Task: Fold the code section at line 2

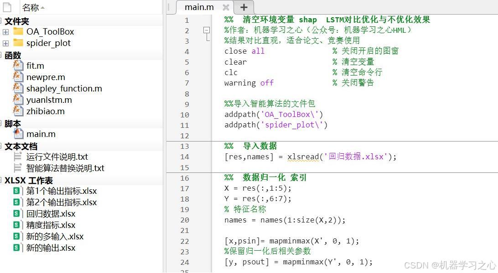Action: (x=207, y=30)
